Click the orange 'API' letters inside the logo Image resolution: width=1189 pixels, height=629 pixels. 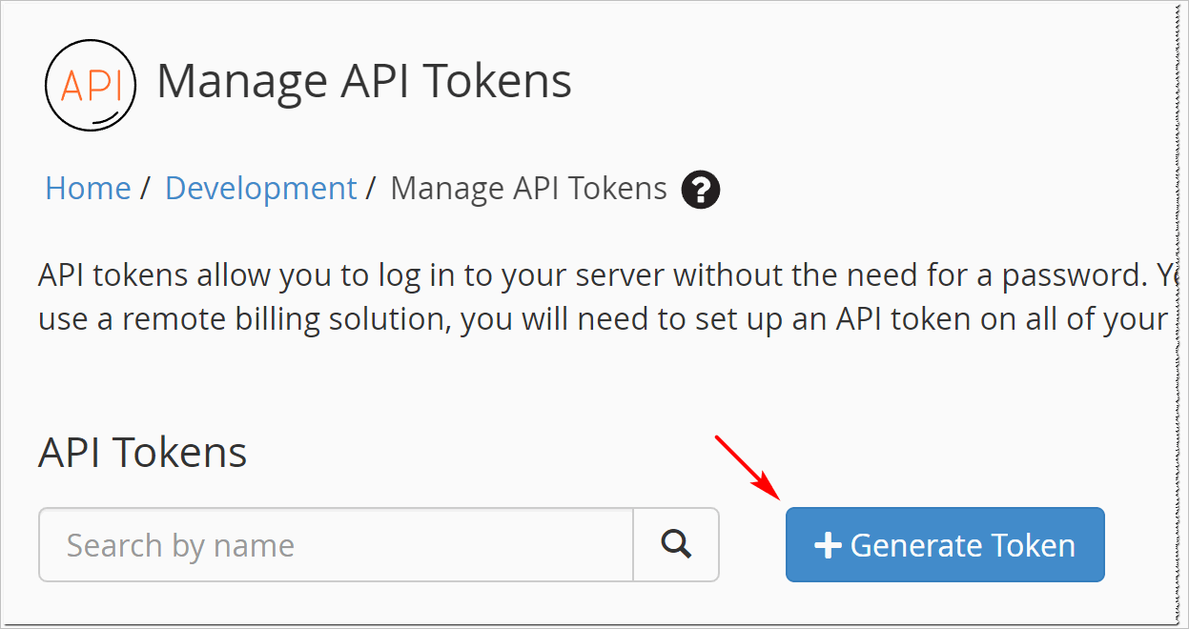click(x=91, y=86)
